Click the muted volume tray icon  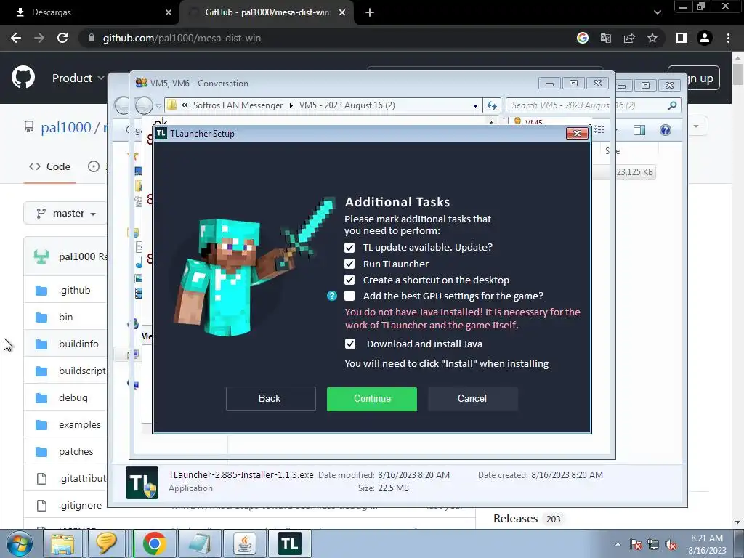(x=671, y=545)
